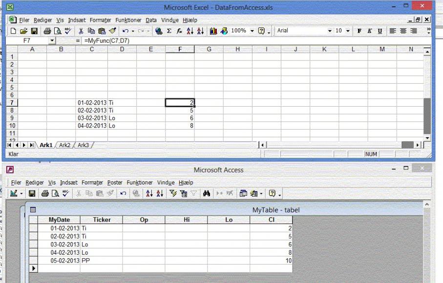Image resolution: width=443 pixels, height=283 pixels.
Task: Open the Zoom percentage dropdown
Action: [252, 31]
